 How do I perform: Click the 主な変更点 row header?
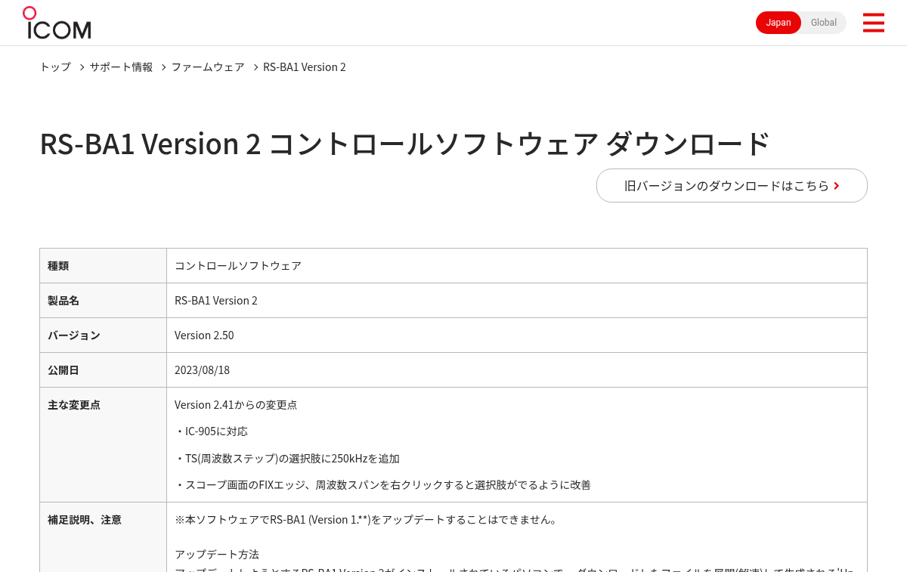pyautogui.click(x=103, y=444)
